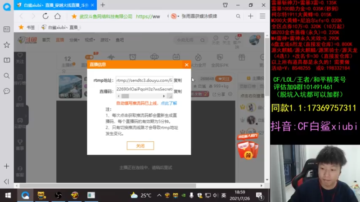Open the browser hamburger menu
The width and height of the screenshot is (360, 202).
point(262,16)
